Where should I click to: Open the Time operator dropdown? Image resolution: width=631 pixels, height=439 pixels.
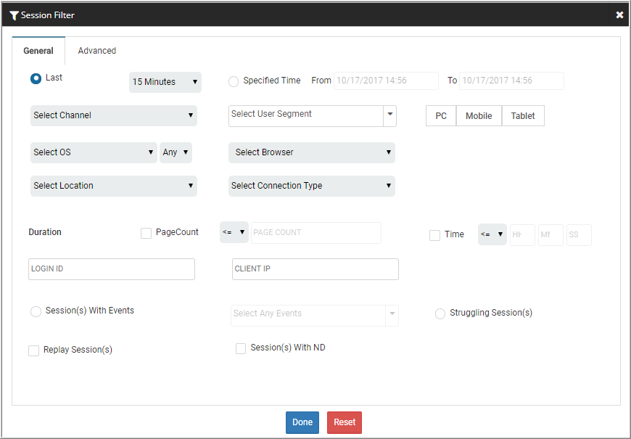click(492, 235)
